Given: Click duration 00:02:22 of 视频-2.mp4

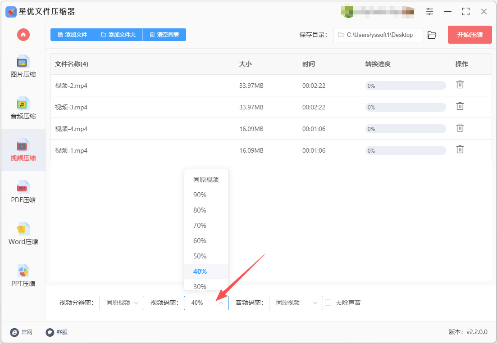Looking at the screenshot, I should pyautogui.click(x=314, y=86).
